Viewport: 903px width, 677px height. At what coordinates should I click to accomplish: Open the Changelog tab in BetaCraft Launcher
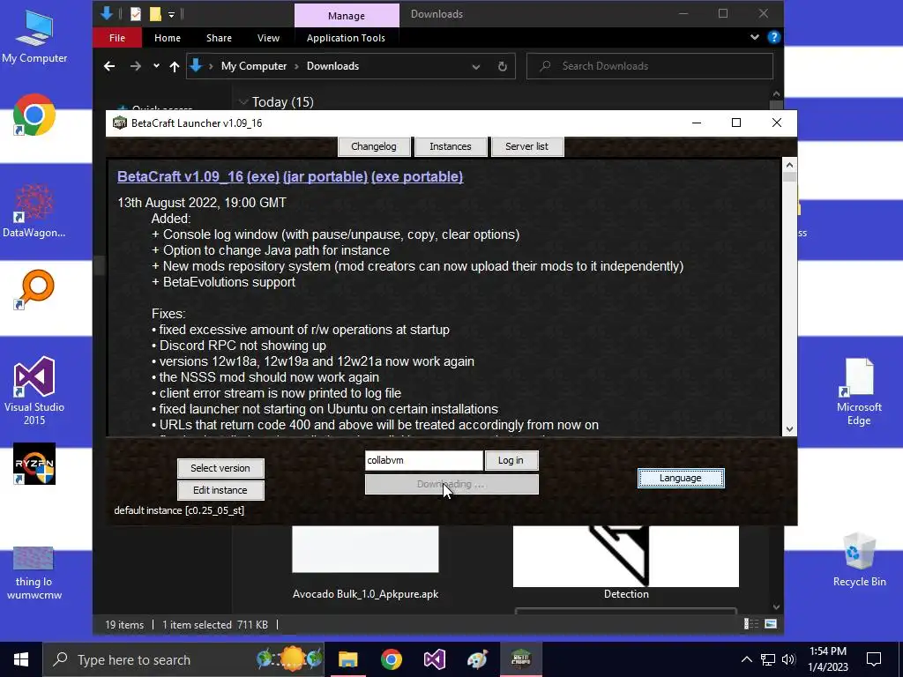click(374, 146)
